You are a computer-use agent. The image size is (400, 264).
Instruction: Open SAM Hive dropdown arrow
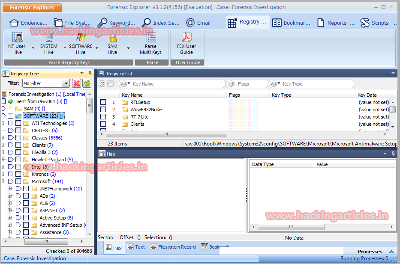click(128, 48)
